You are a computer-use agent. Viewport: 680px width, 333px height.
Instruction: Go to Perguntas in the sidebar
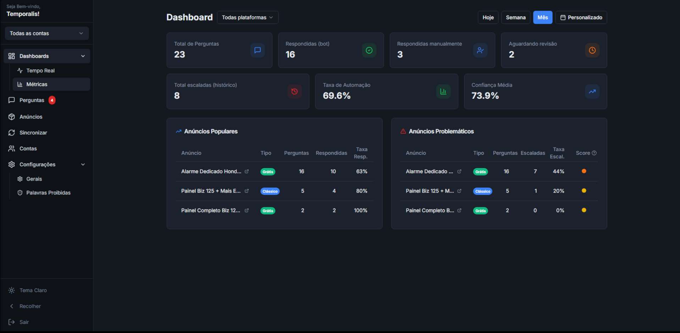[x=32, y=100]
